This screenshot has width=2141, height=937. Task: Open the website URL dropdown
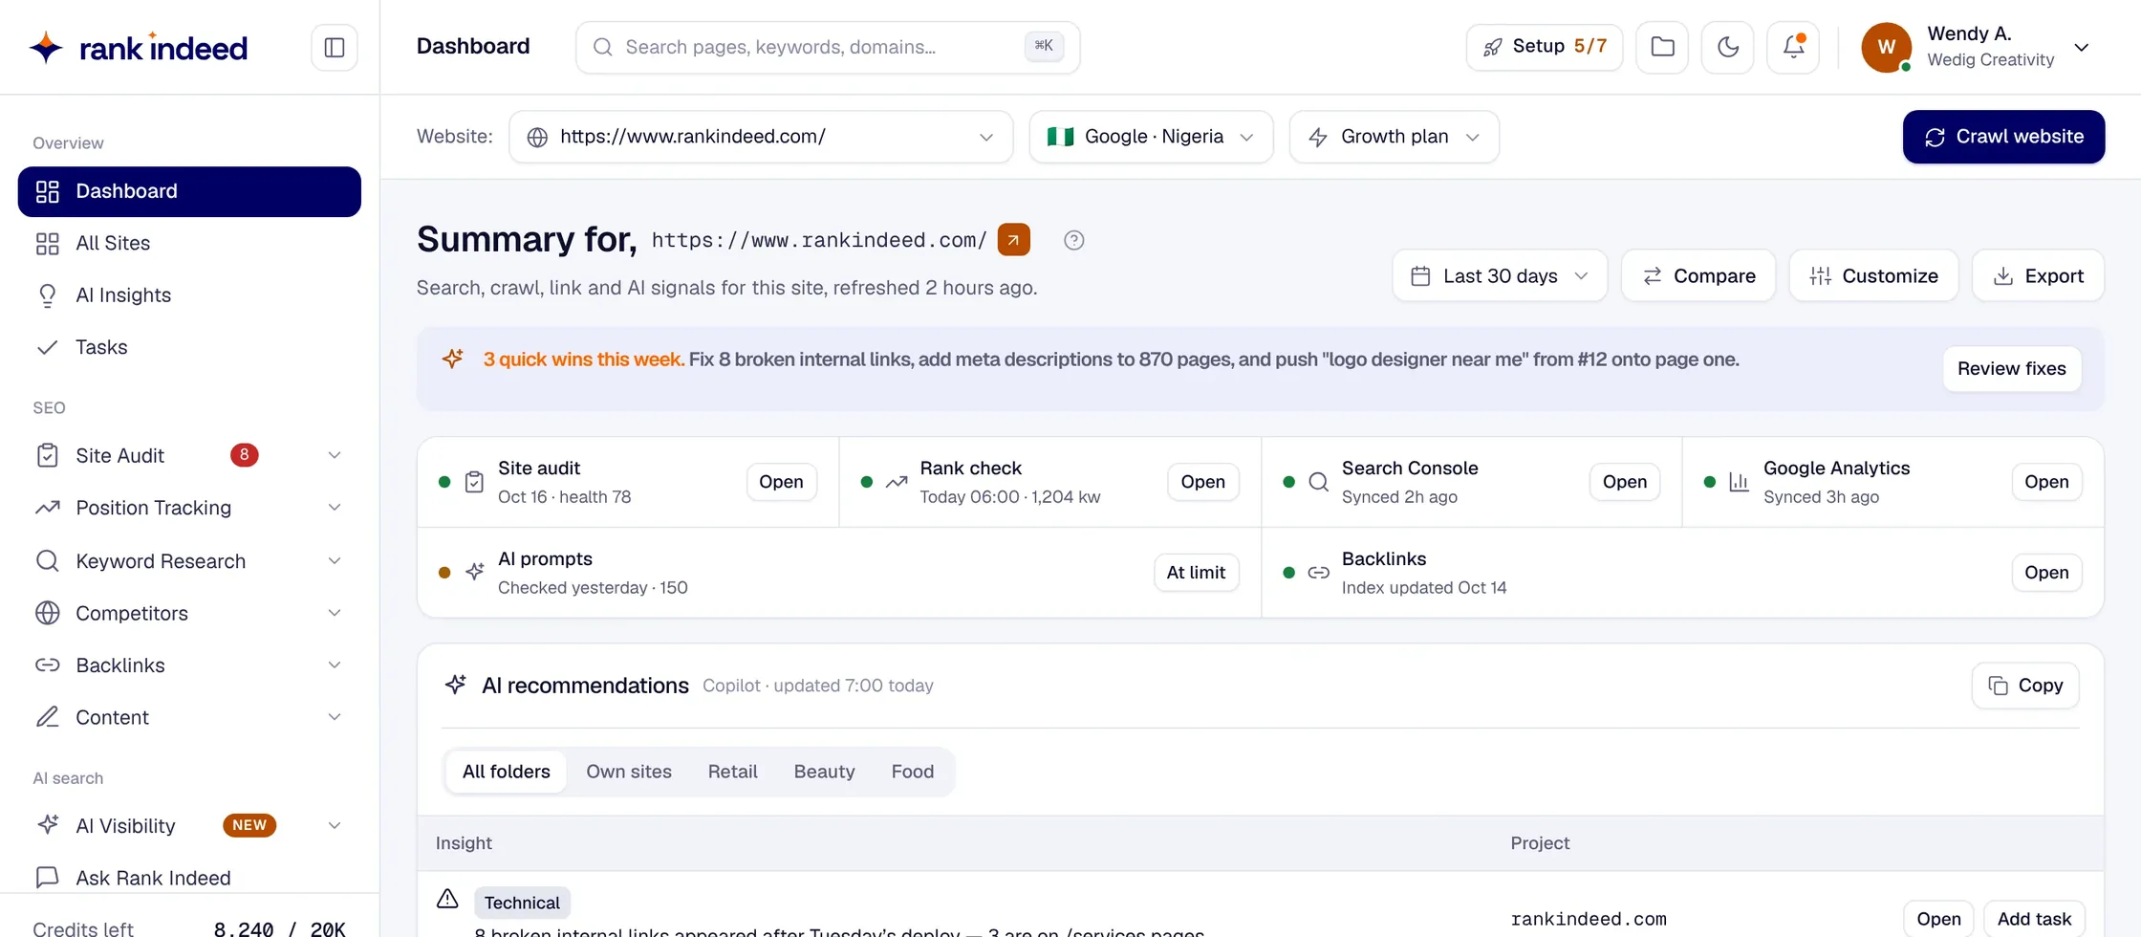[761, 137]
